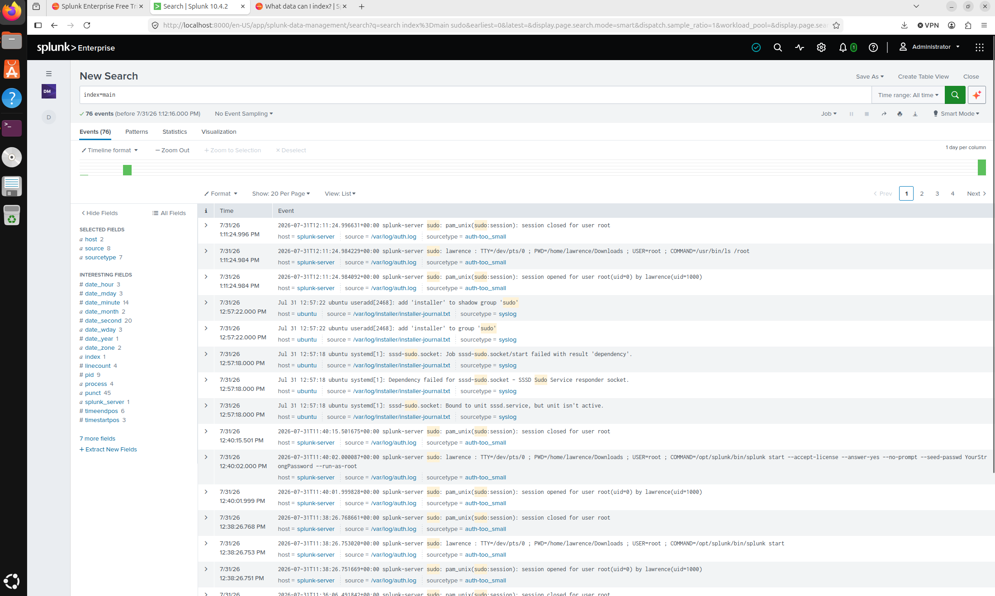Share the search job
The height and width of the screenshot is (596, 995).
(x=884, y=114)
